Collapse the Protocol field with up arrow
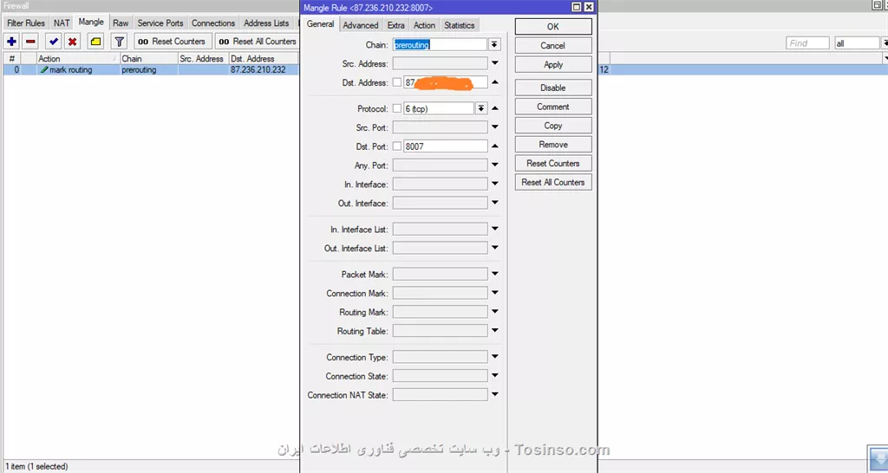This screenshot has height=473, width=888. [495, 108]
